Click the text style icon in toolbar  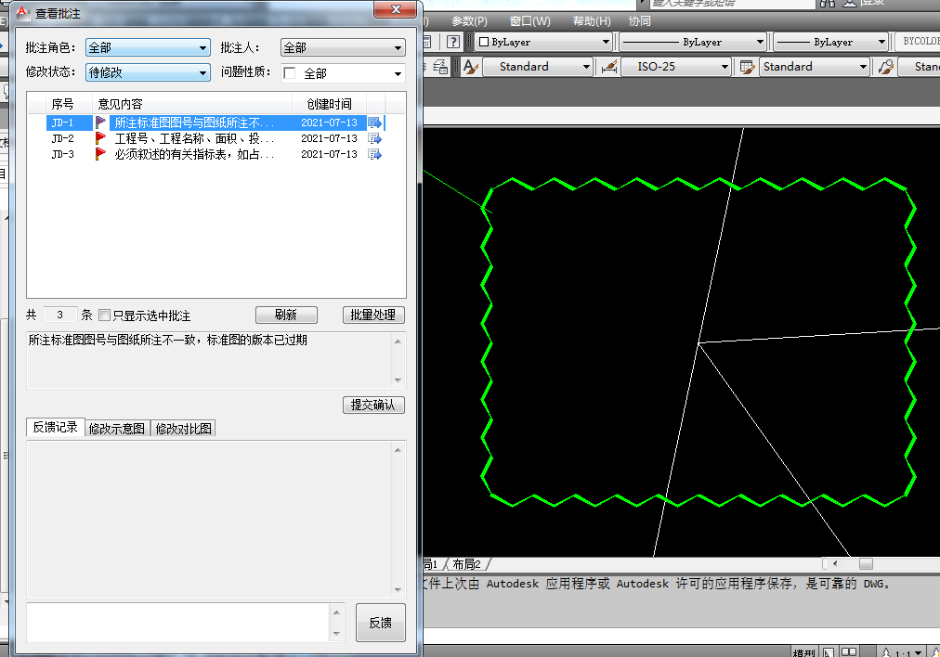click(x=470, y=67)
